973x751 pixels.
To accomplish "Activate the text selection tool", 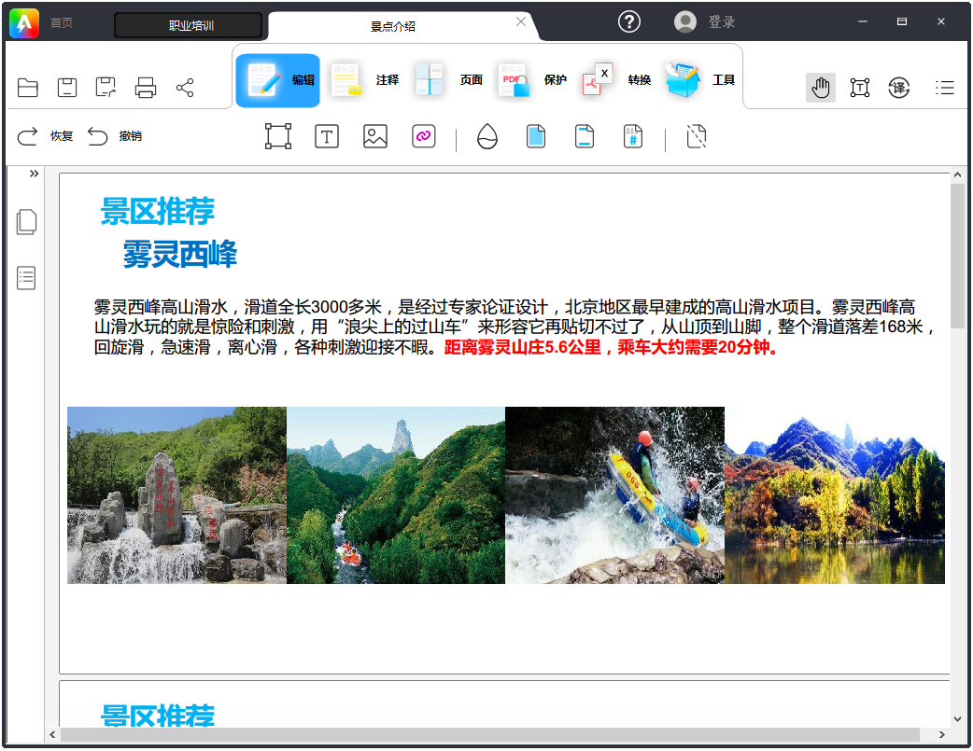I will point(859,87).
